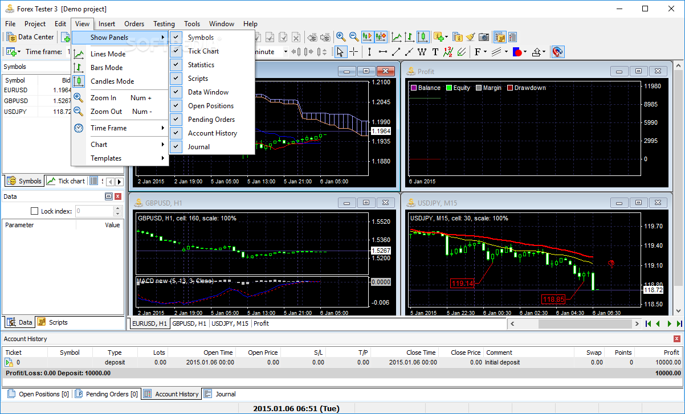Switch to the USDJPY, M15 chart tab

click(230, 323)
